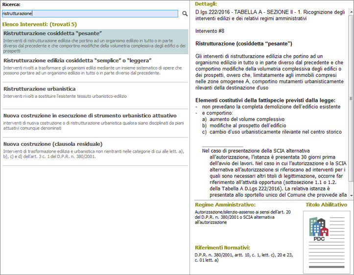Select Nuova costruzione (clausola residuale) result
Image resolution: width=354 pixels, height=275 pixels.
tap(95, 152)
